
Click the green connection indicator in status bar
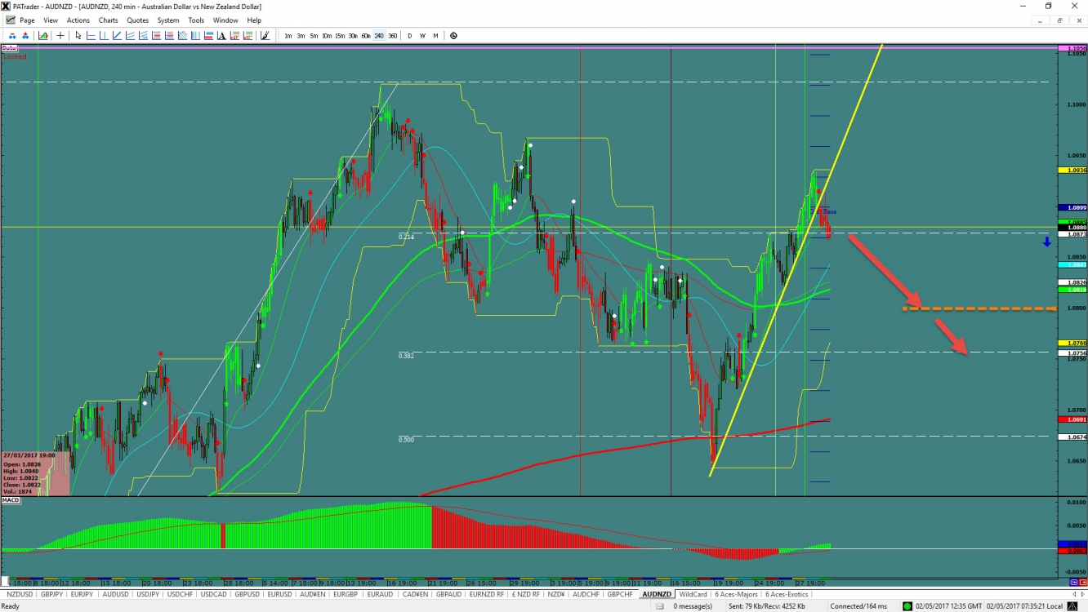[x=907, y=606]
